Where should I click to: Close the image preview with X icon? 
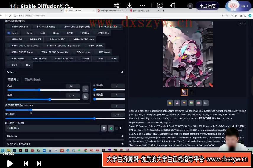(244, 24)
